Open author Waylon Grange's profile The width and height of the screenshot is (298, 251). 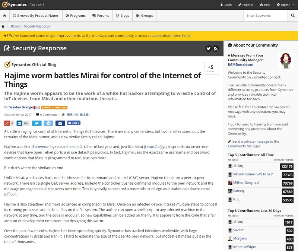[21, 107]
